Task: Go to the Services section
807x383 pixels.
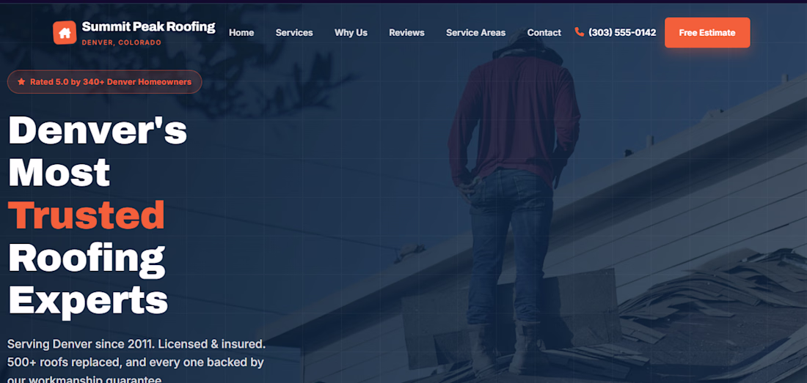Action: [x=294, y=33]
